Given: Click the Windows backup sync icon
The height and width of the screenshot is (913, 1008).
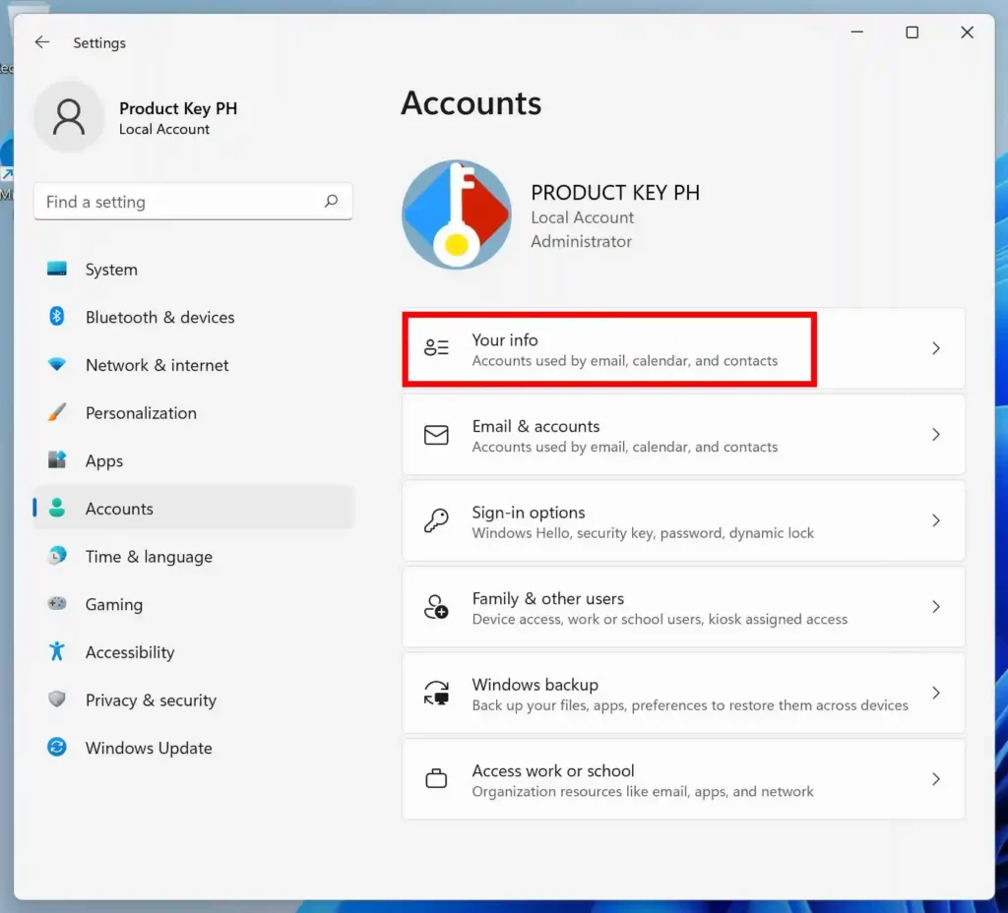Looking at the screenshot, I should pyautogui.click(x=436, y=693).
